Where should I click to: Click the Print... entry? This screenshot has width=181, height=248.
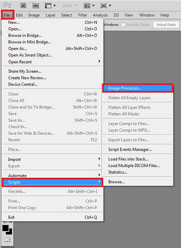[x=52, y=201]
